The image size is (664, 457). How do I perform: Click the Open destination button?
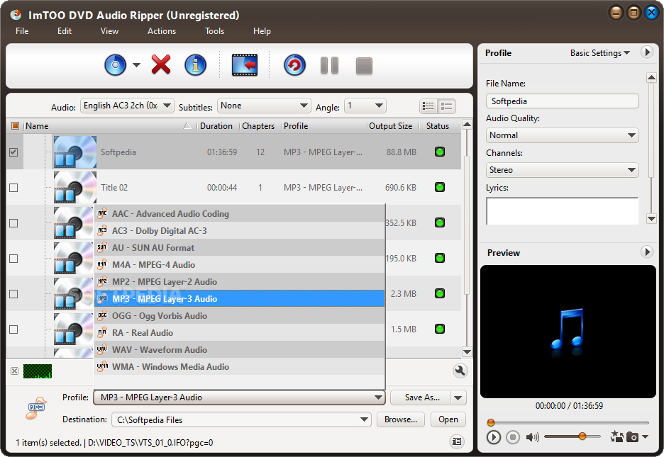[x=448, y=419]
